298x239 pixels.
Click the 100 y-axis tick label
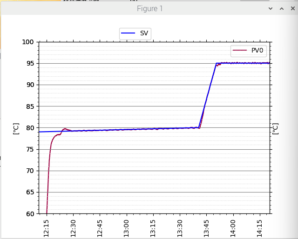27,42
